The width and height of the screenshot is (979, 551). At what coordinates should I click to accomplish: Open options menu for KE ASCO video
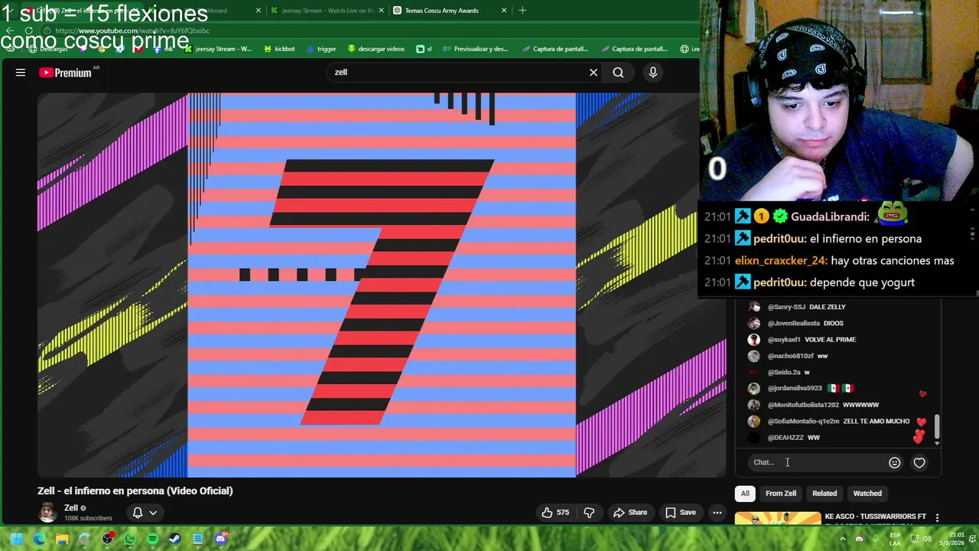(937, 518)
